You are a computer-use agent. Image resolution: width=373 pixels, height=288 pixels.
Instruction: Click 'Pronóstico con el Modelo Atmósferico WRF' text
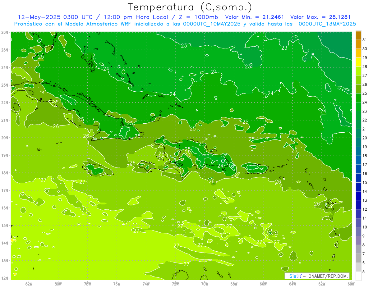click(73, 24)
